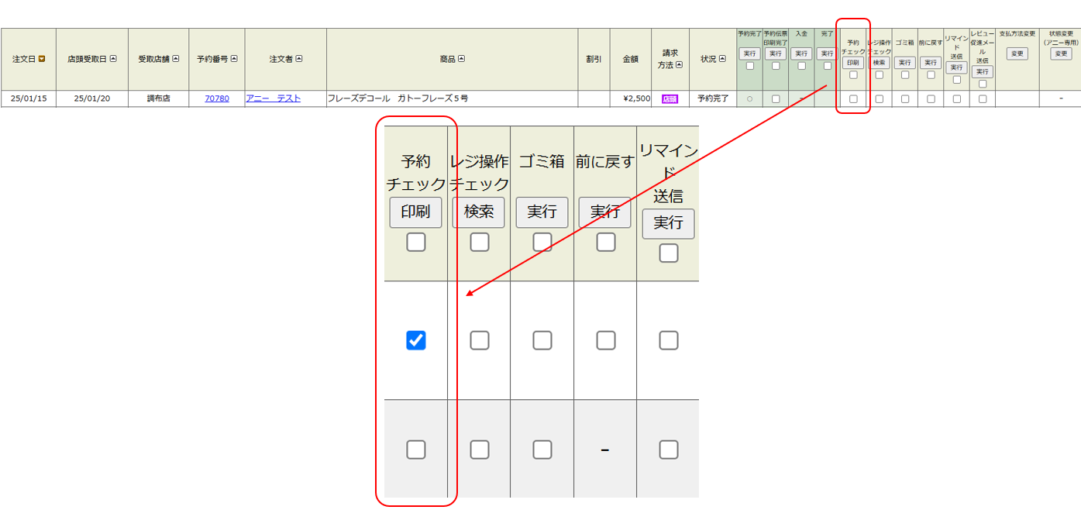Click sort icon under 請求方法 header
Viewport: 1081px width, 510px height.
(680, 65)
